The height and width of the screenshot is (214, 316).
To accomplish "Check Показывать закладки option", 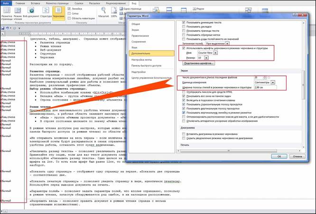I will [184, 27].
